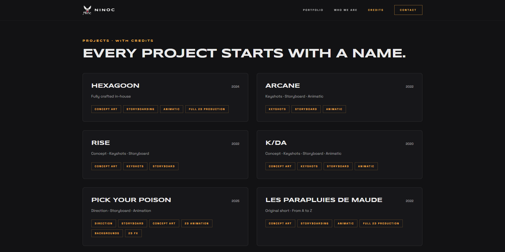Click Direction tag on Pick Your Poison
This screenshot has height=252, width=505.
pyautogui.click(x=104, y=224)
